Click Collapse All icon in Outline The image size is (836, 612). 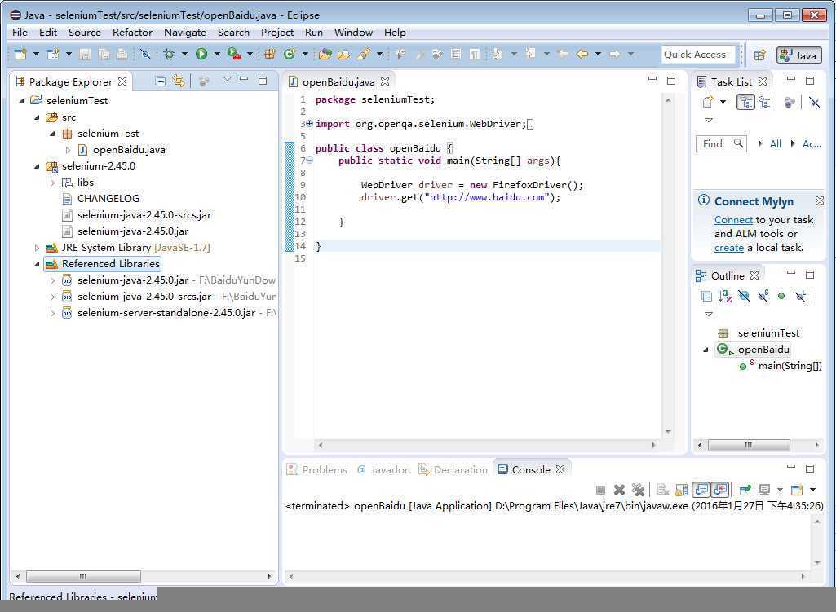pyautogui.click(x=706, y=296)
